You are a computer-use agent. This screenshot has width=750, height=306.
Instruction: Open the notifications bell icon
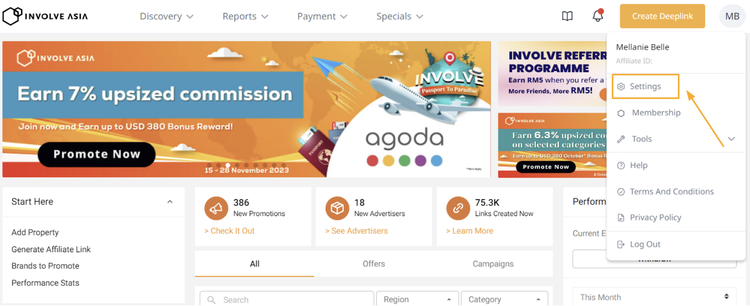pyautogui.click(x=598, y=16)
